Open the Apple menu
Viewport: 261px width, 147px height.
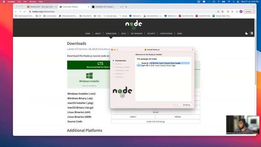click(4, 2)
